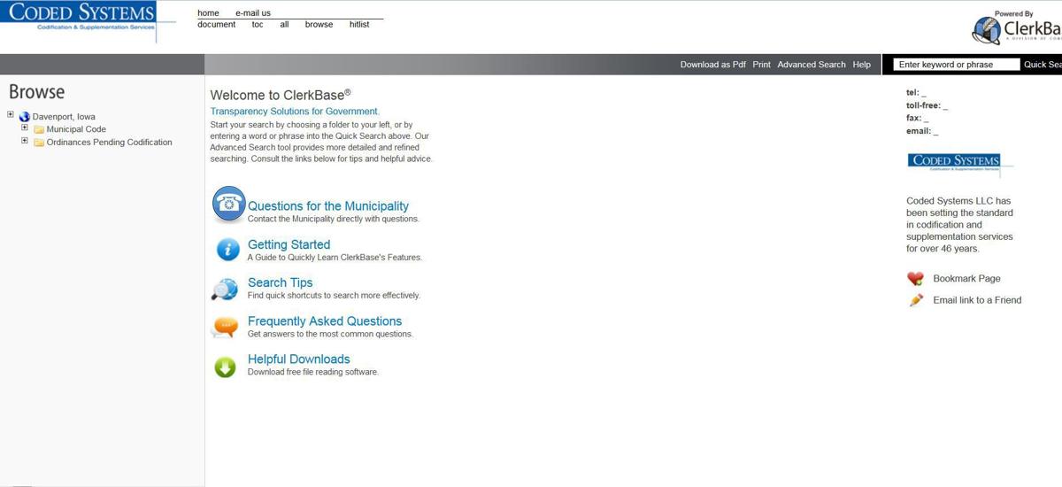Open the Helpful Downloads link
The image size is (1062, 487).
[298, 359]
